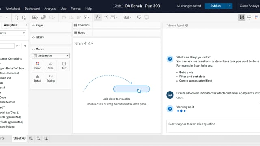Viewport: 260px width, 146px height.
Task: Click the Highlight pen toolbar icon
Action: point(97,17)
